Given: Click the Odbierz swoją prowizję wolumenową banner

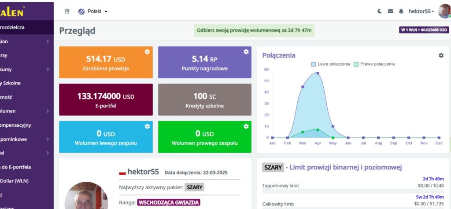Looking at the screenshot, I should (x=254, y=30).
